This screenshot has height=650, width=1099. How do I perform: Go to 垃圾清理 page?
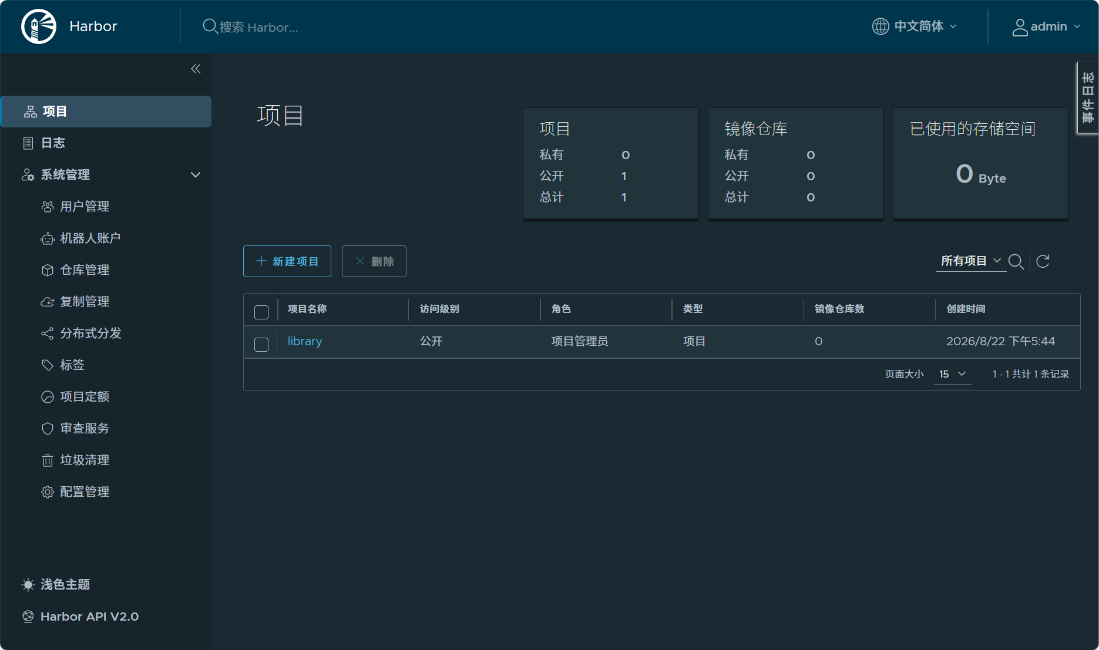tap(85, 460)
